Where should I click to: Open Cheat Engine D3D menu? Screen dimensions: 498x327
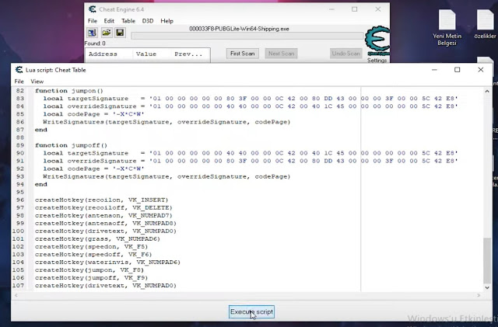tap(148, 21)
